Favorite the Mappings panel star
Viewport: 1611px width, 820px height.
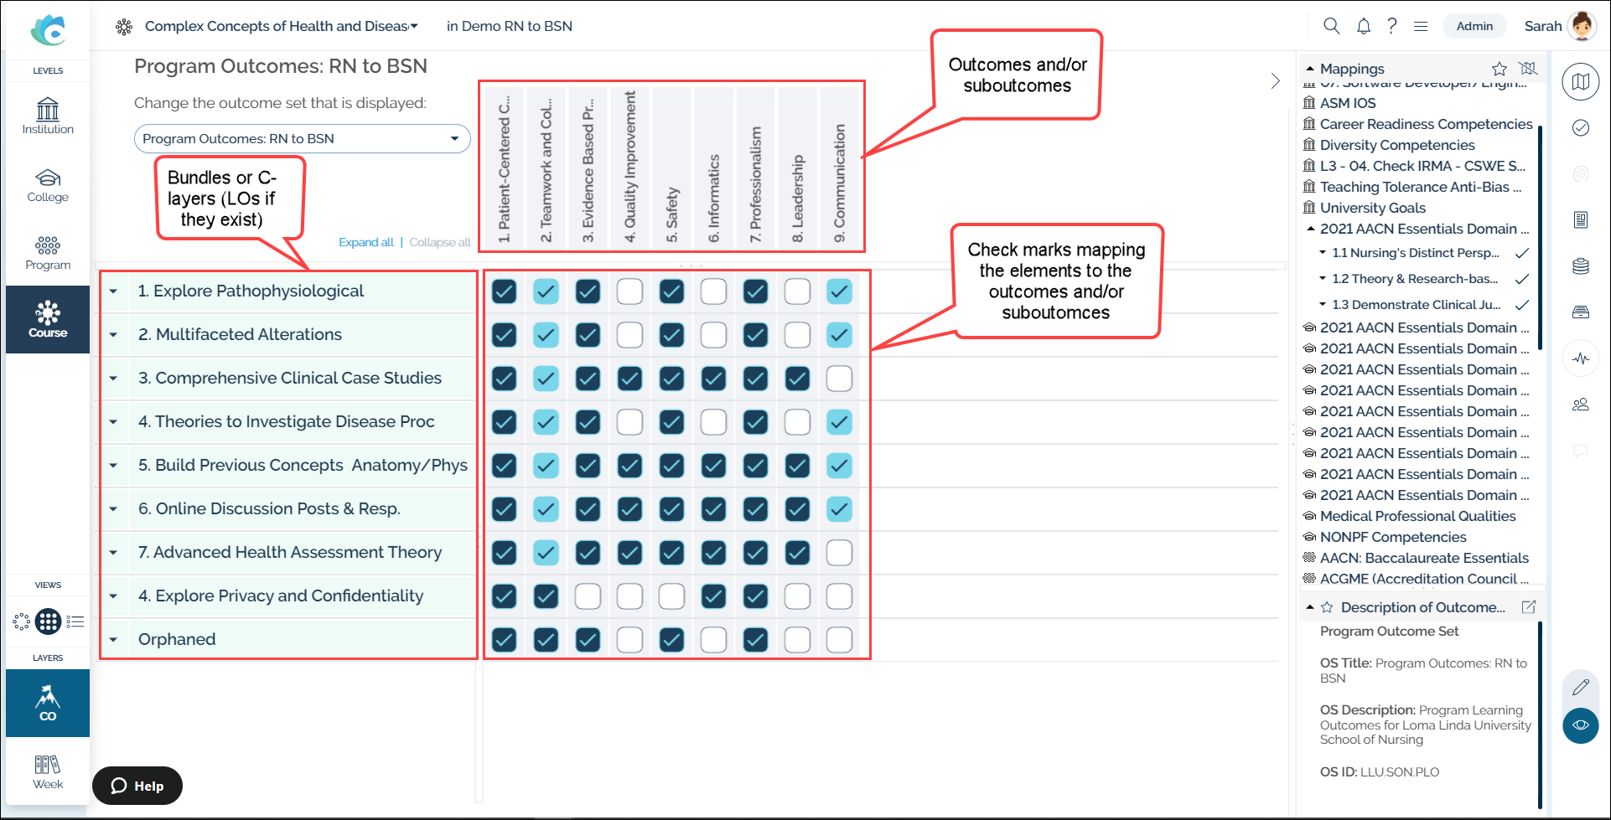[1500, 69]
